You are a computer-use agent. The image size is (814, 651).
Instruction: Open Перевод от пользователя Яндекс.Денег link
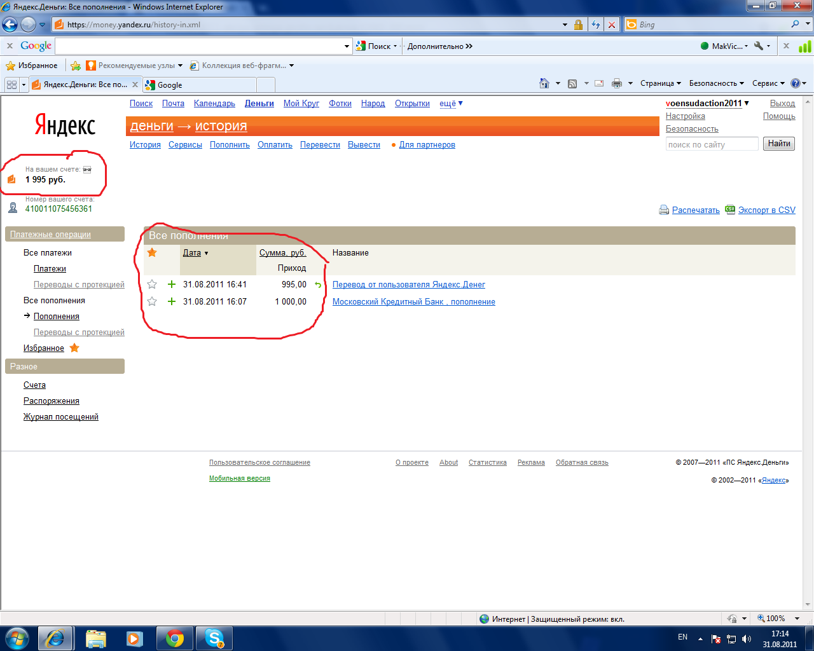tap(409, 284)
